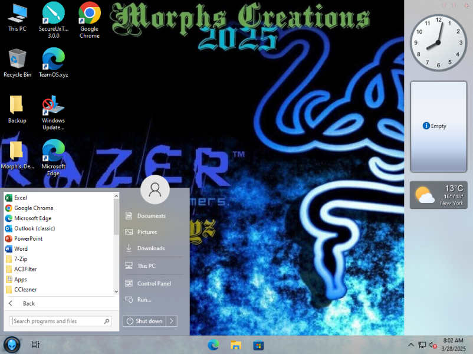Click the magnifier icon in search box
This screenshot has width=473, height=354.
[107, 321]
